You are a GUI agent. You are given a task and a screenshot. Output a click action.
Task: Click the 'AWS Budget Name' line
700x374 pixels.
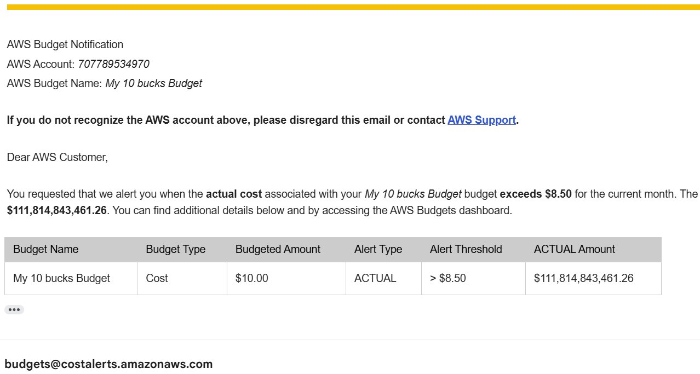click(104, 84)
